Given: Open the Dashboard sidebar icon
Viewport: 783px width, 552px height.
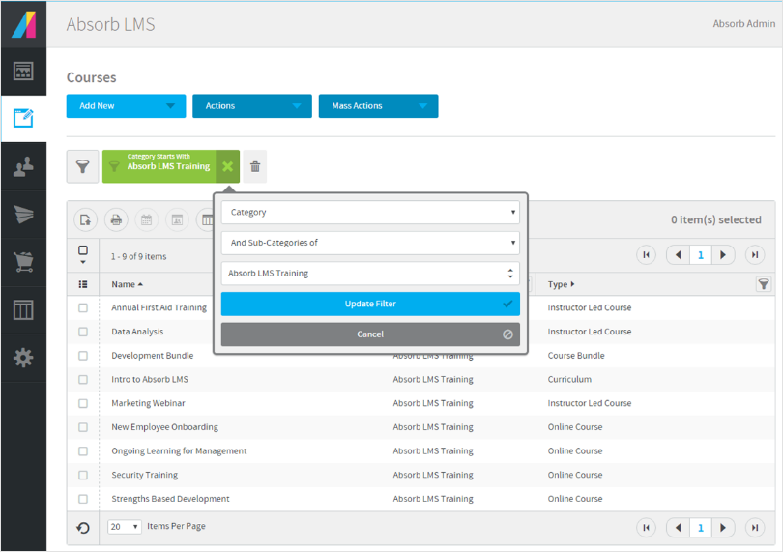Looking at the screenshot, I should tap(23, 72).
